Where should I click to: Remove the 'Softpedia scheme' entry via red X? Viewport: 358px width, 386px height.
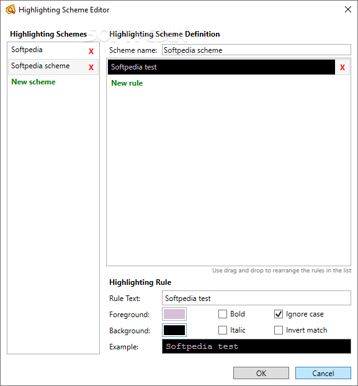[x=91, y=67]
